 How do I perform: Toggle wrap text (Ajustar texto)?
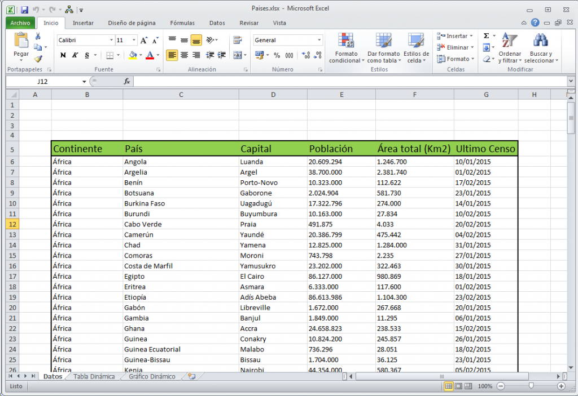(238, 40)
